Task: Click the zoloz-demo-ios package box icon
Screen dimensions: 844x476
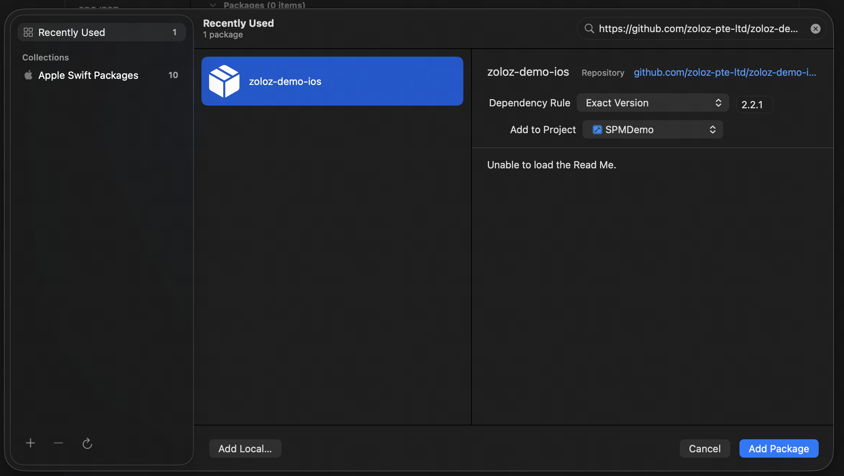Action: tap(224, 81)
